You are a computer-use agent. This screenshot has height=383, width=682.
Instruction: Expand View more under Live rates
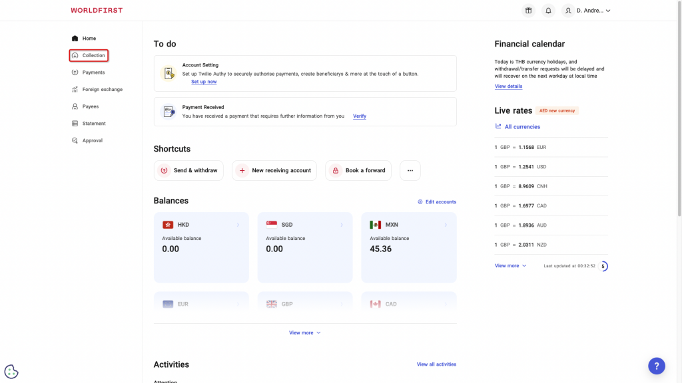tap(510, 265)
